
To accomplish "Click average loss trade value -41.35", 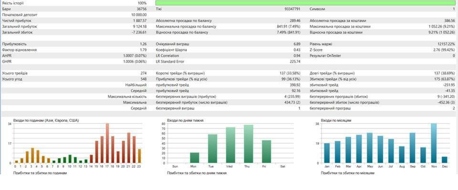I will [450, 91].
